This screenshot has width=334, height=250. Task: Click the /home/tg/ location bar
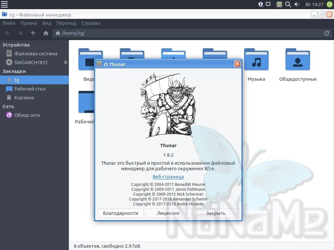tap(192, 33)
